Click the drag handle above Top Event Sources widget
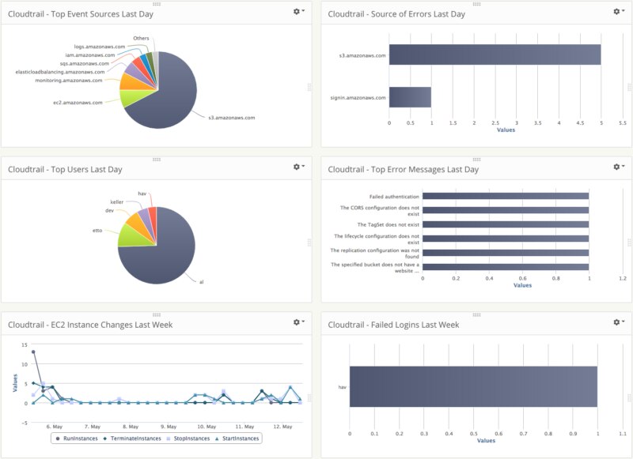633x459 pixels. [155, 6]
